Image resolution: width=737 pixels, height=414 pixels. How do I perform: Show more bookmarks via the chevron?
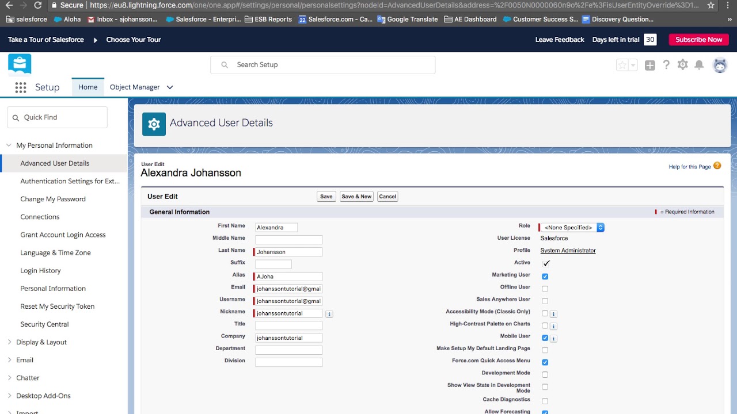730,19
